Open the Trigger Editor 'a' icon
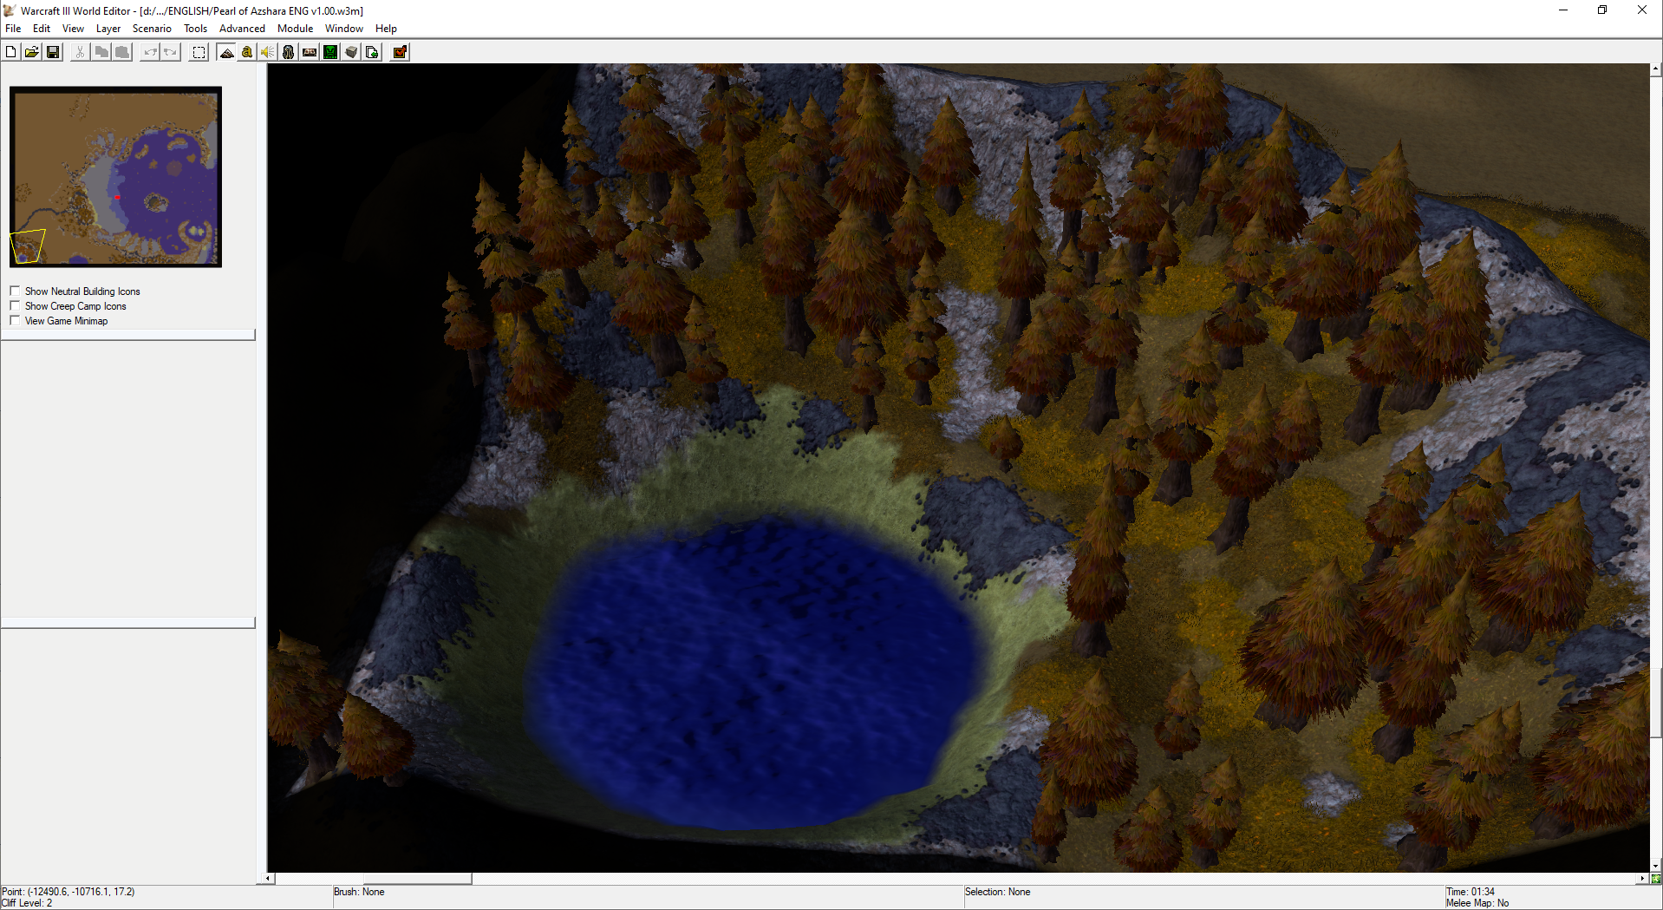 [x=247, y=52]
